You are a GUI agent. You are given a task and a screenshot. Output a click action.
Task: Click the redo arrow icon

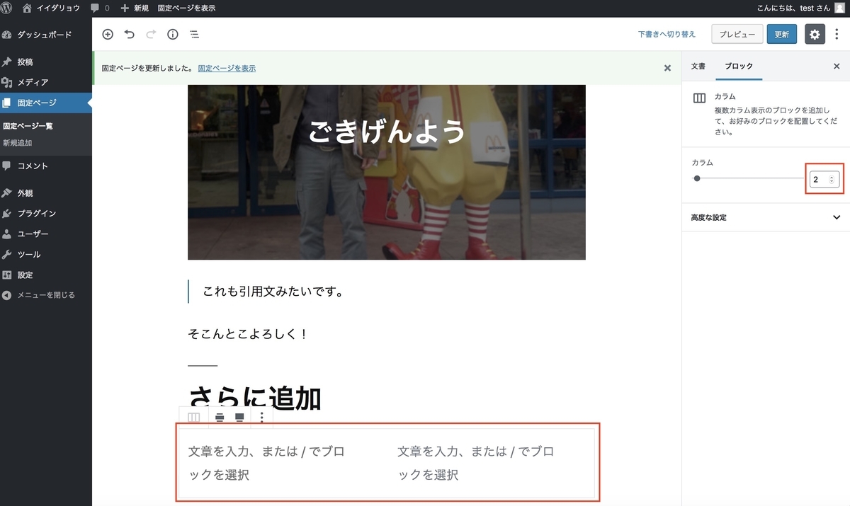click(x=150, y=34)
